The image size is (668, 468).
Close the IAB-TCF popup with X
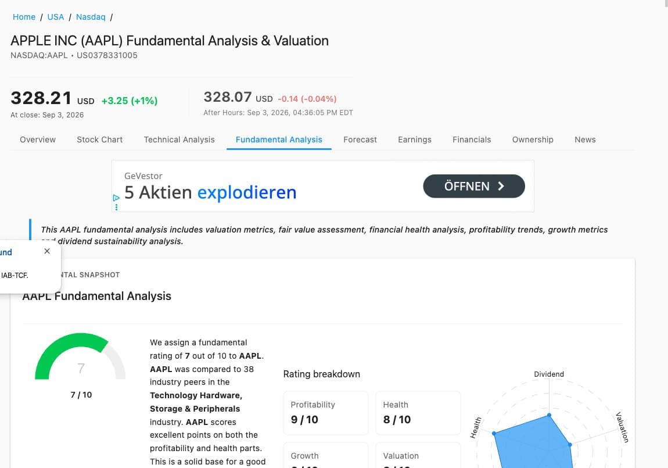point(47,251)
